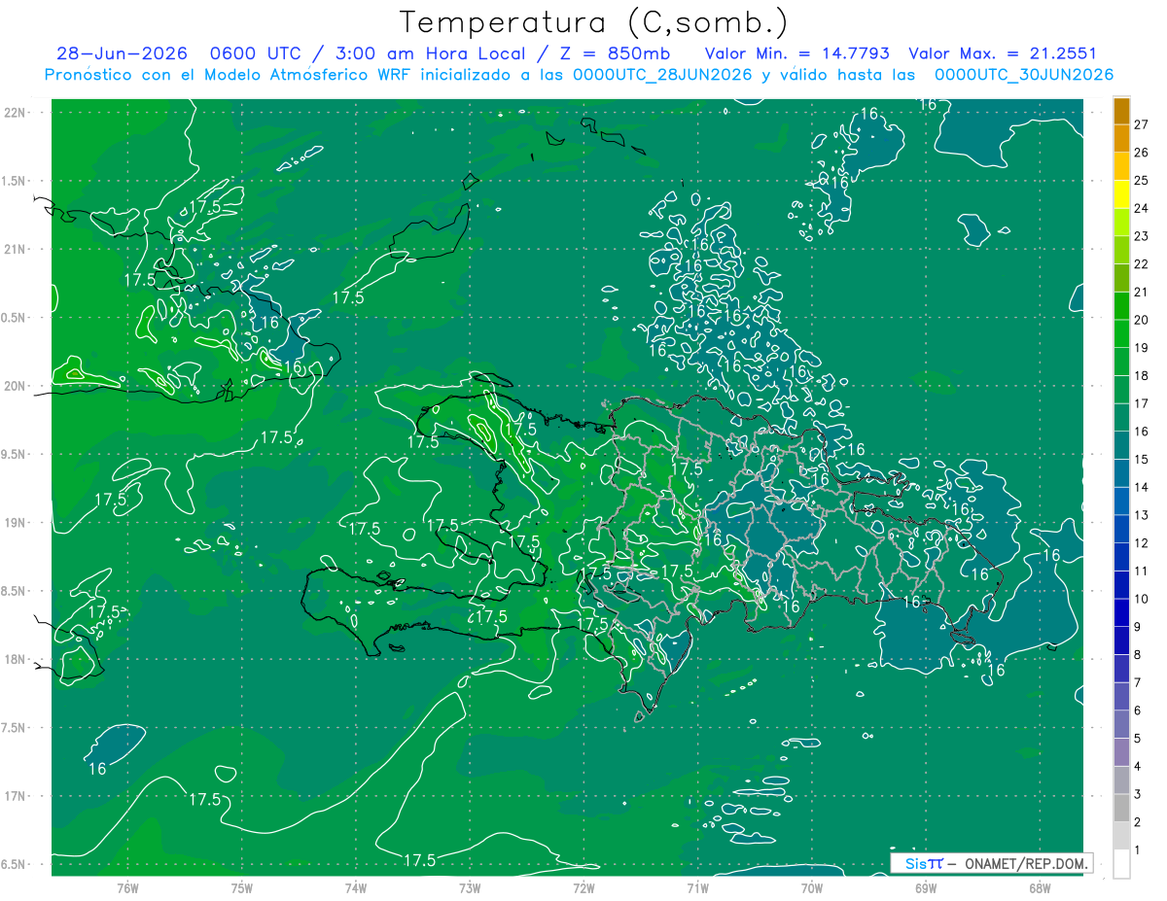The image size is (1167, 901).
Task: Pick the yellow swatch between 24 and 25
Action: (1121, 194)
